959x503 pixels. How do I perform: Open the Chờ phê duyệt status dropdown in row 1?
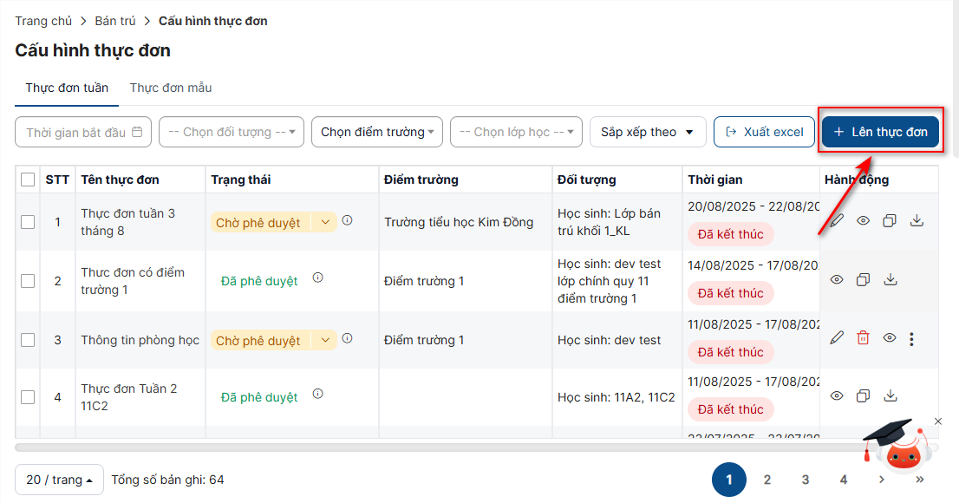coord(324,222)
